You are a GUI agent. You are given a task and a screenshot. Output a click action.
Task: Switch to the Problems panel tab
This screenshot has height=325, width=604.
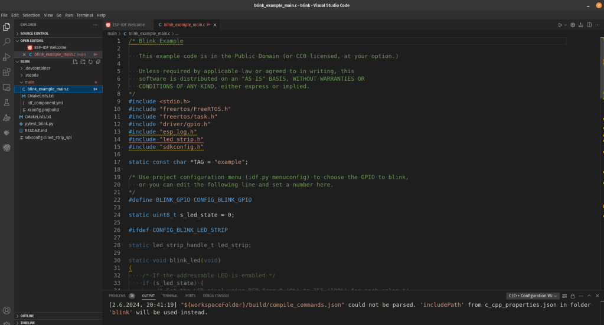[x=117, y=296]
